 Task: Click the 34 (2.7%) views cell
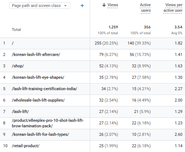pyautogui.click(x=110, y=89)
